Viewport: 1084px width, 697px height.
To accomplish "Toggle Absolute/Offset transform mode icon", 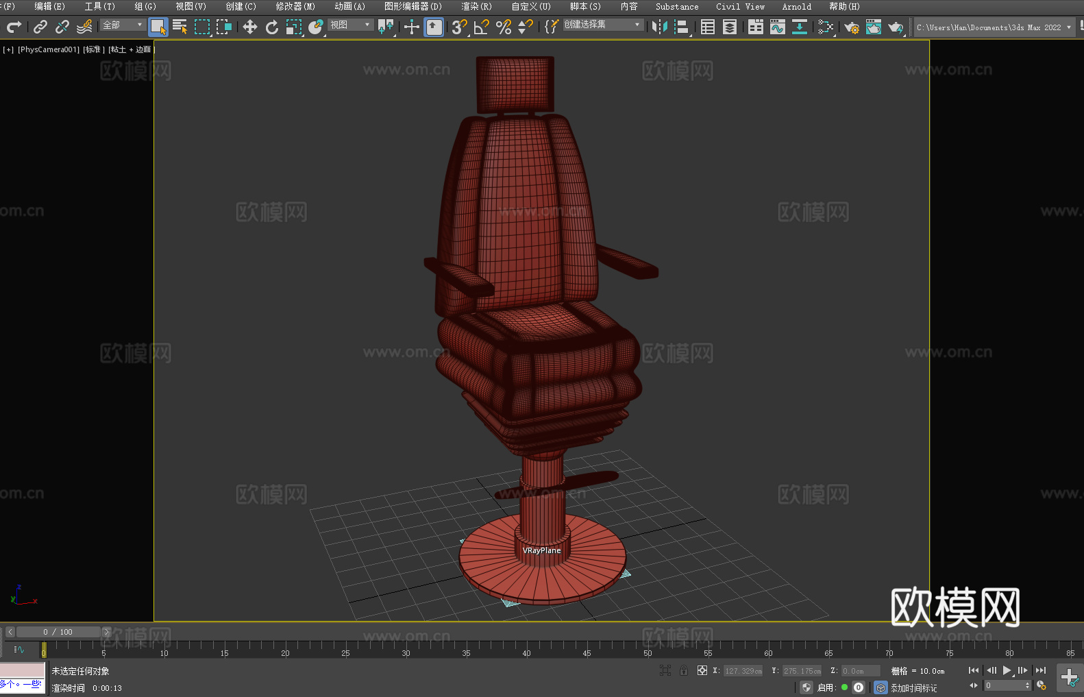I will [x=702, y=670].
